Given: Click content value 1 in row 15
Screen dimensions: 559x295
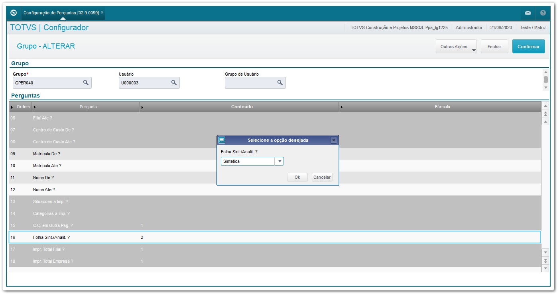Looking at the screenshot, I should point(142,225).
